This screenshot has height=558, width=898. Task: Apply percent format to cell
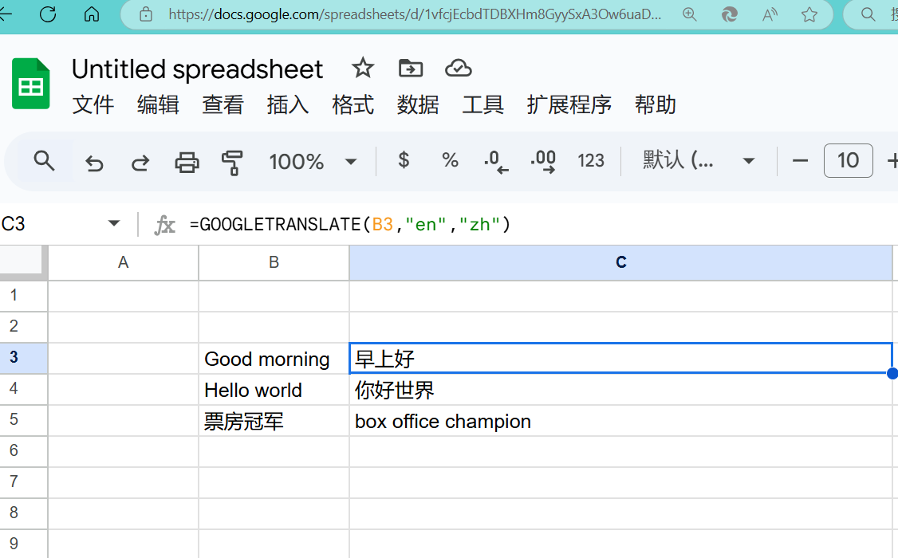(450, 161)
